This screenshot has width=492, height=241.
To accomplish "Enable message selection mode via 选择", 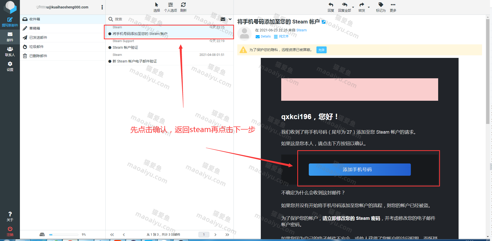I will [156, 7].
